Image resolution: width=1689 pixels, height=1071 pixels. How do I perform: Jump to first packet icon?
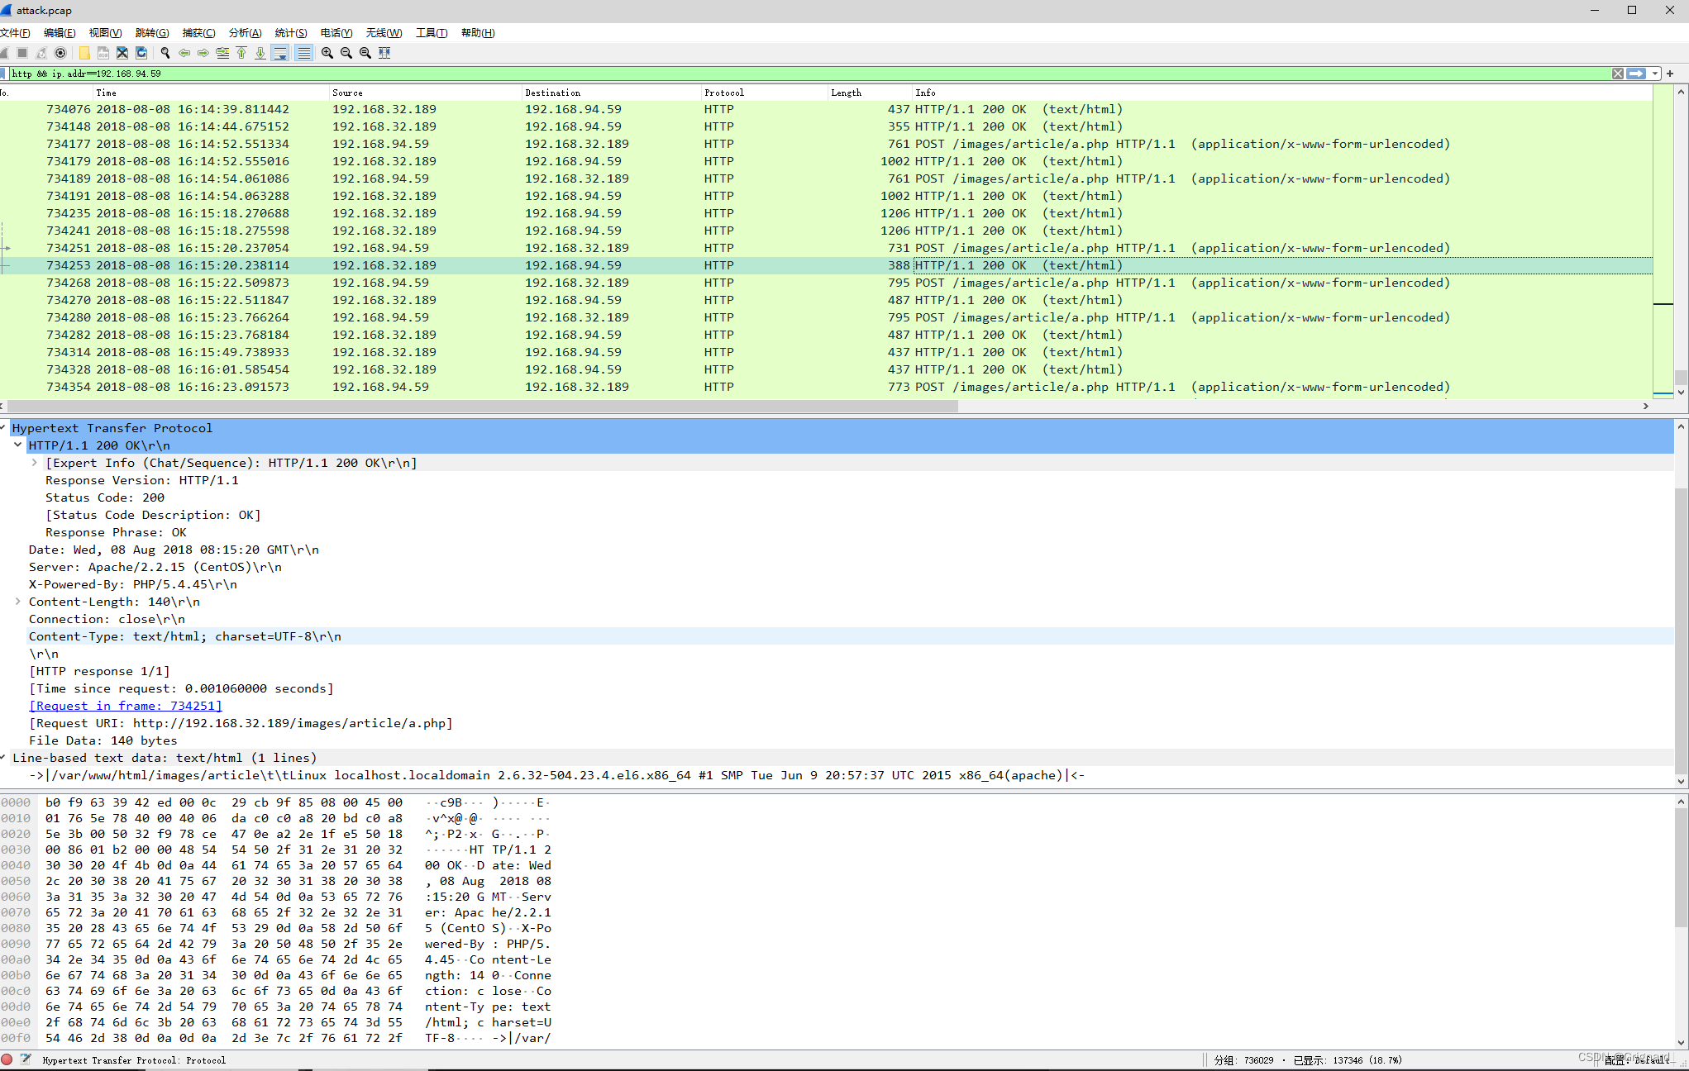241,53
